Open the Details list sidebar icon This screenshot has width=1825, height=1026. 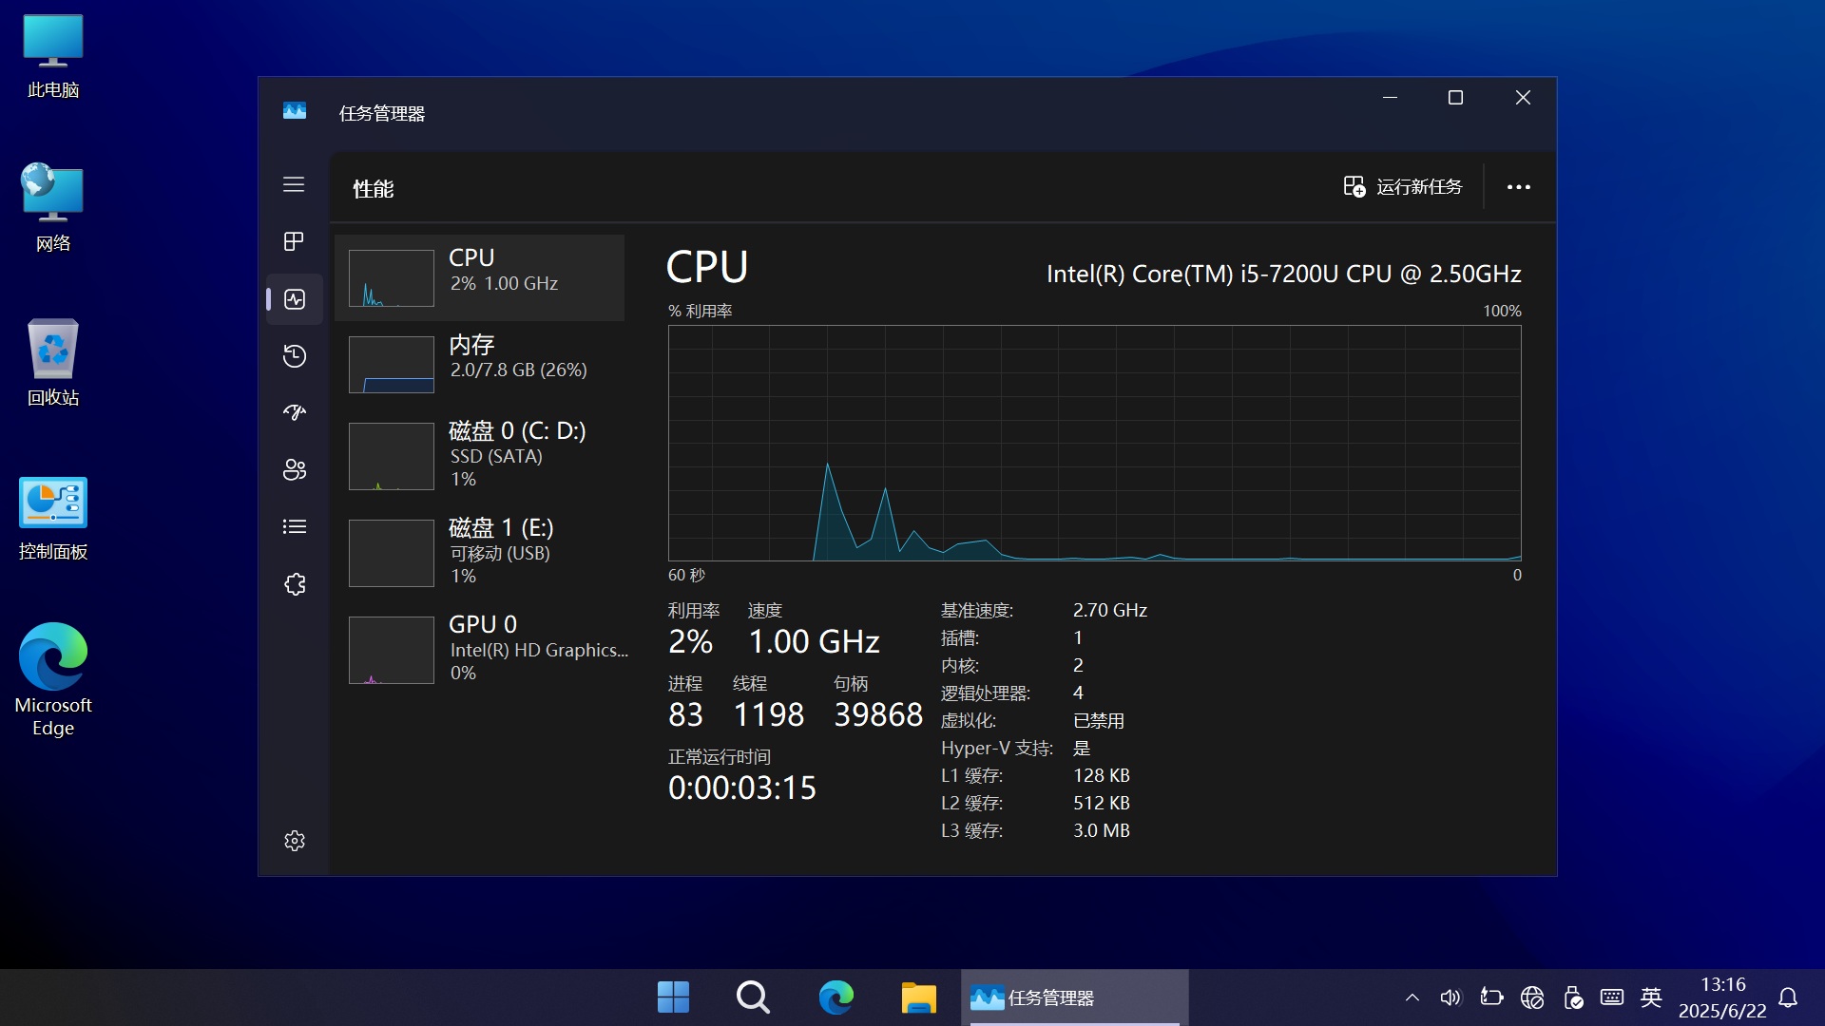(295, 526)
